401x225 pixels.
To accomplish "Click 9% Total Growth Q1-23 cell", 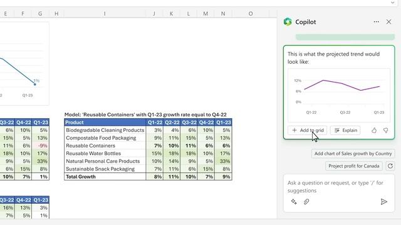I will pos(224,176).
